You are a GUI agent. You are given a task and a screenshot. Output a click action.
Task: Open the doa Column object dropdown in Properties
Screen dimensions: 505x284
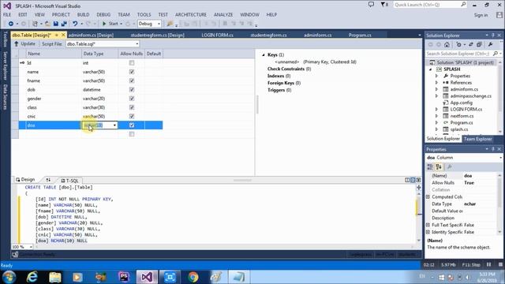pos(500,158)
